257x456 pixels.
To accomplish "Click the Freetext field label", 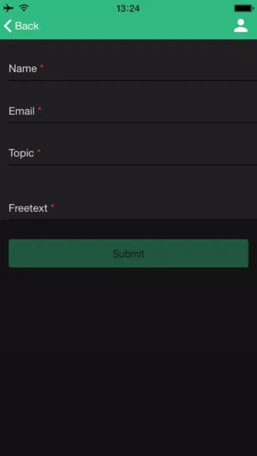I will pos(28,208).
